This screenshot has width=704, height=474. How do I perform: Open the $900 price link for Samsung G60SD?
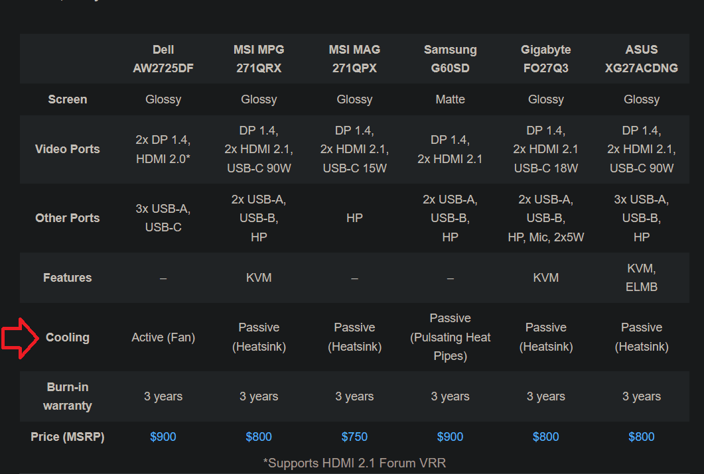coord(450,437)
